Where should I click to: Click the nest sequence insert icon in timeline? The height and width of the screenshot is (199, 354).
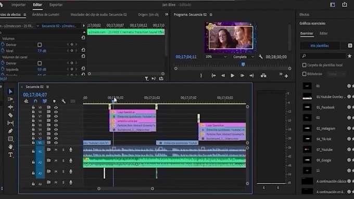tap(26, 101)
